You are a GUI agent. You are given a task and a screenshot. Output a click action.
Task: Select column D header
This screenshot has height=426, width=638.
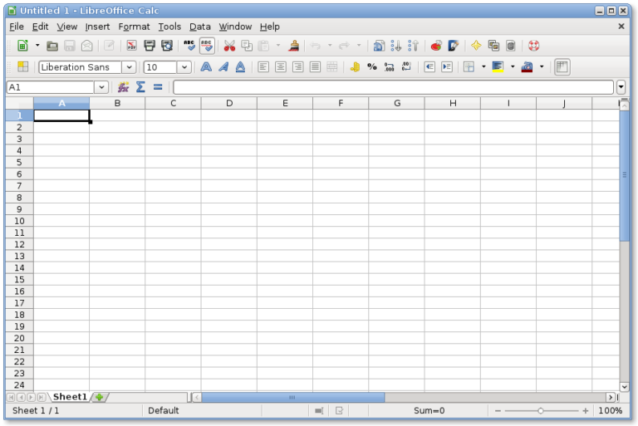click(228, 103)
